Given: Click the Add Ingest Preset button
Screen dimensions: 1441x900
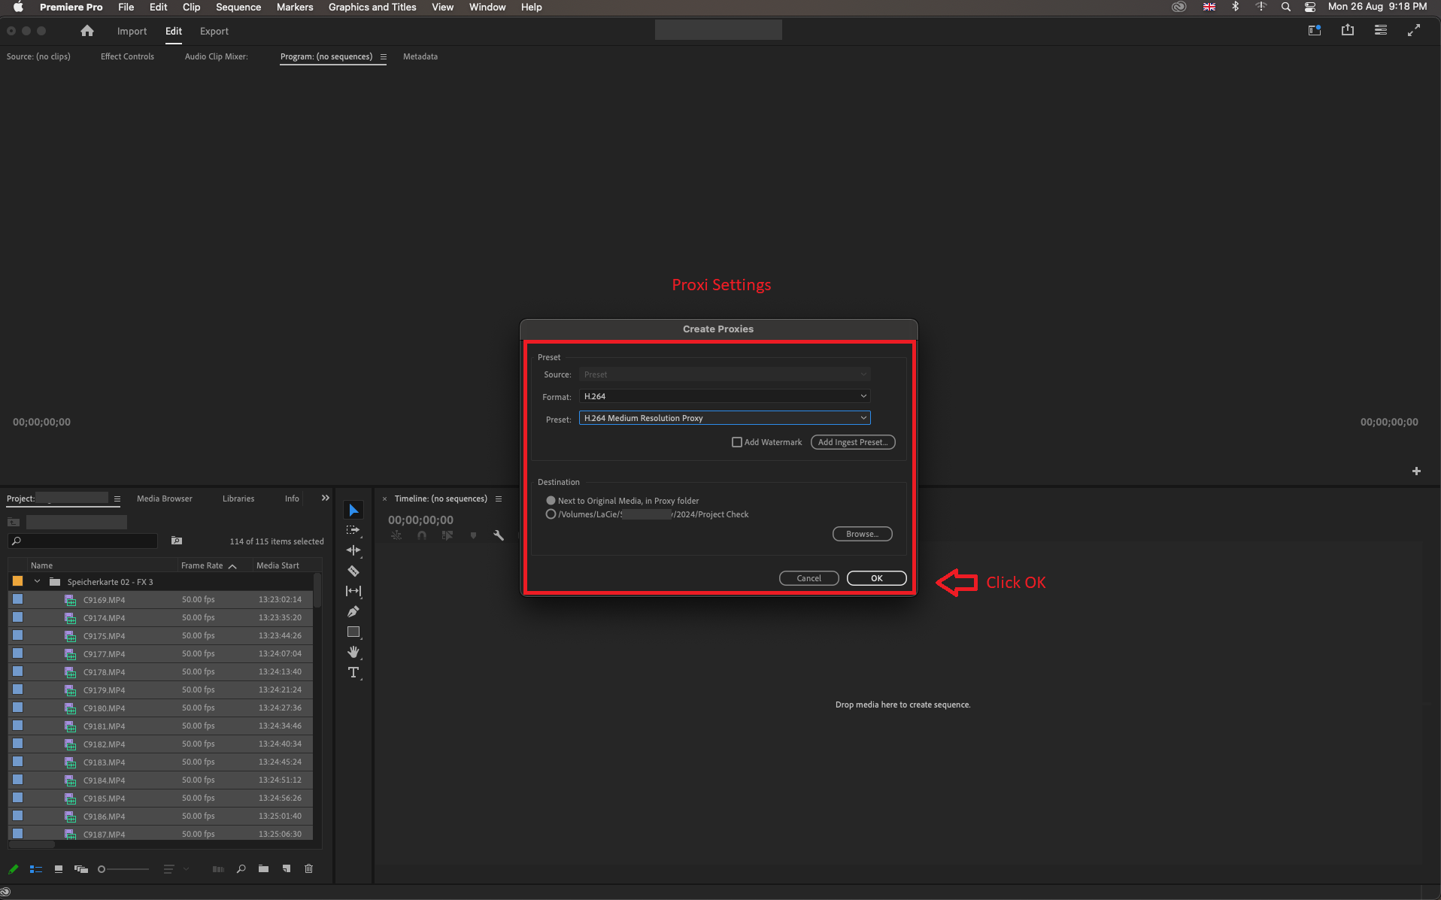Looking at the screenshot, I should [x=853, y=442].
